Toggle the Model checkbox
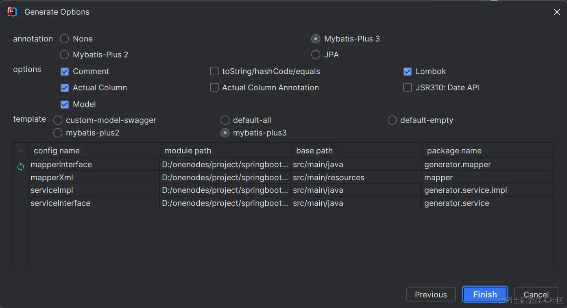Screen dimensions: 567x308 pyautogui.click(x=65, y=105)
